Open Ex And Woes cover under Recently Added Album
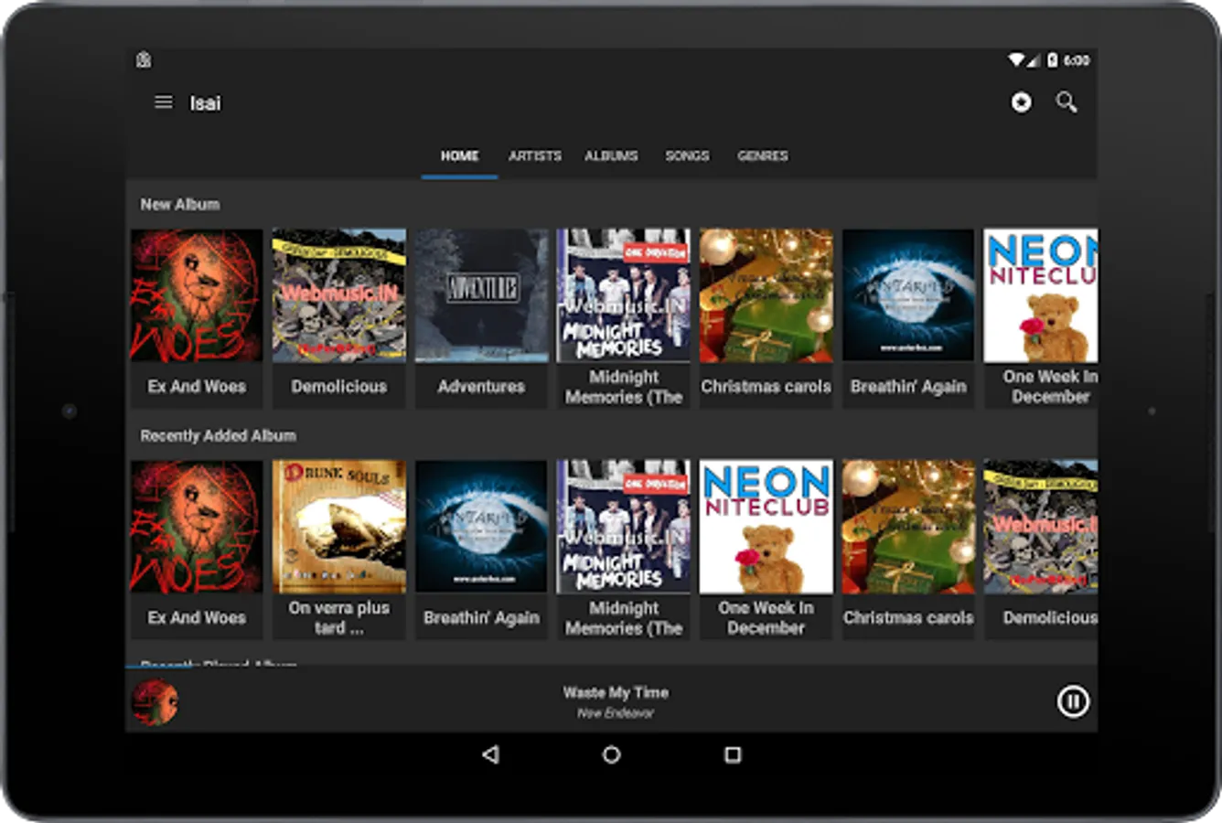This screenshot has width=1222, height=823. point(197,527)
